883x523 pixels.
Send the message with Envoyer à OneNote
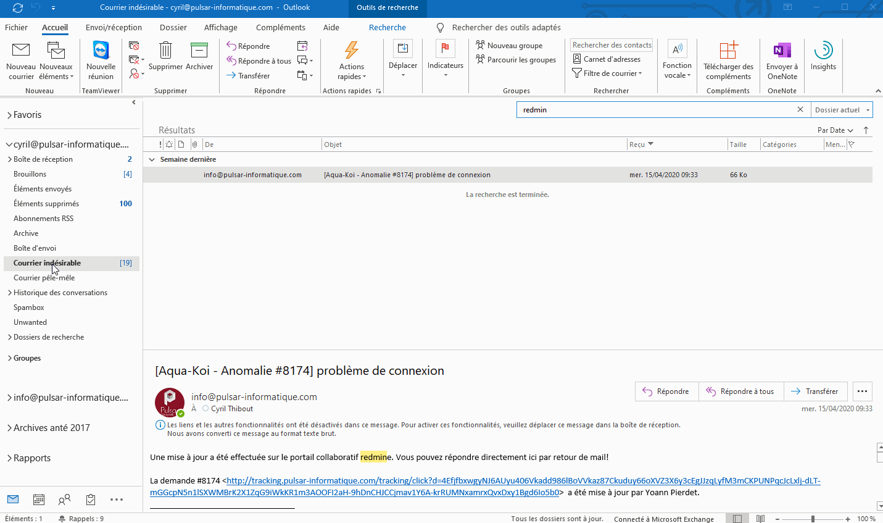(x=782, y=61)
